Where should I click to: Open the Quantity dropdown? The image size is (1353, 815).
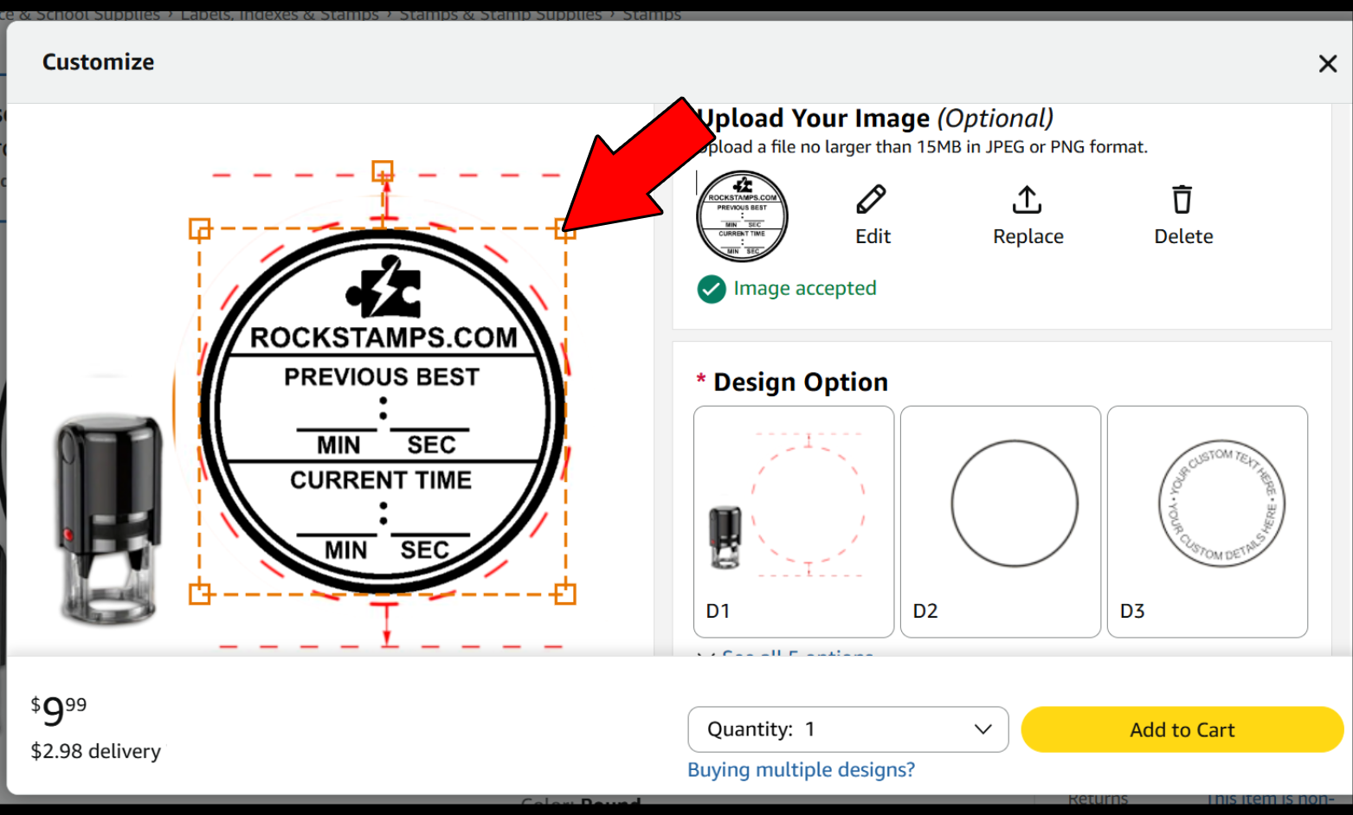click(848, 729)
